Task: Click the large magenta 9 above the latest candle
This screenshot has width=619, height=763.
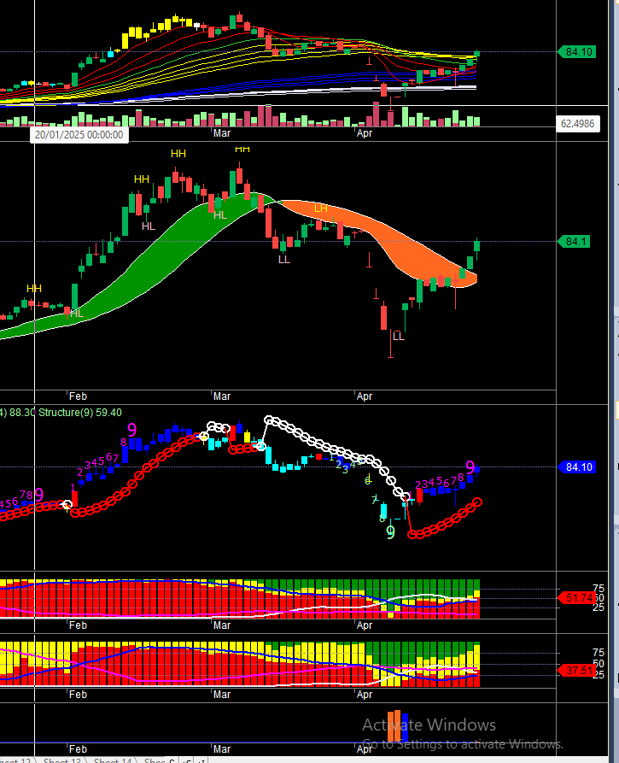Action: click(x=470, y=467)
